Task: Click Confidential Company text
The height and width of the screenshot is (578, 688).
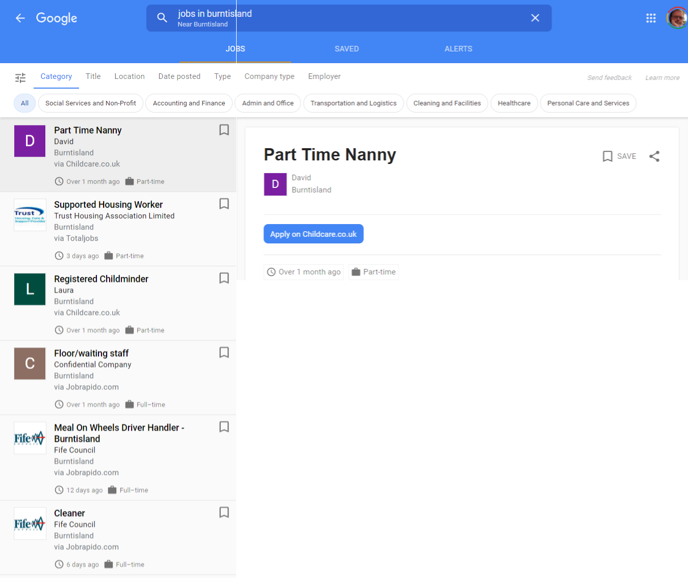Action: click(x=93, y=365)
